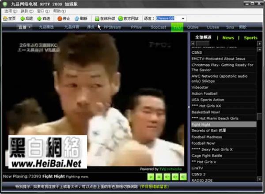Screen dimensions: 265x194
Task: Switch to the PPStream tab
Action: (x=112, y=27)
